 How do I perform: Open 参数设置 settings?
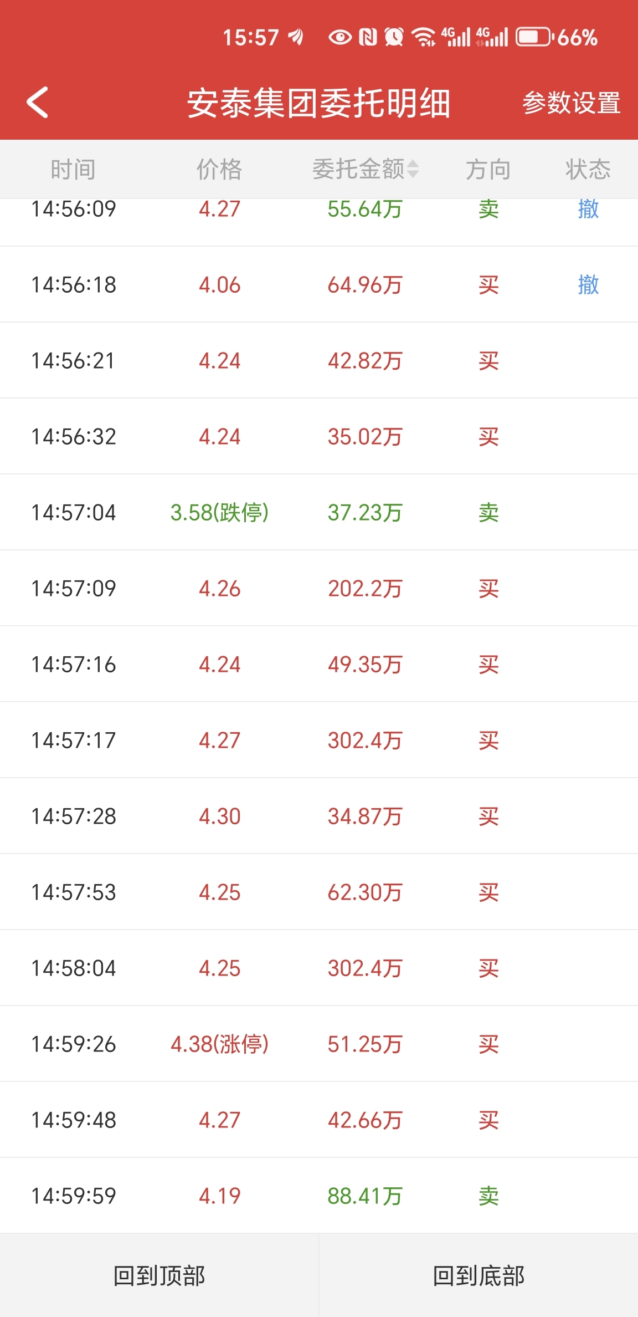(x=571, y=103)
